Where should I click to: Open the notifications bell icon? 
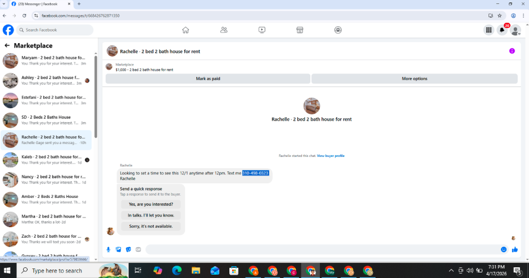click(502, 30)
